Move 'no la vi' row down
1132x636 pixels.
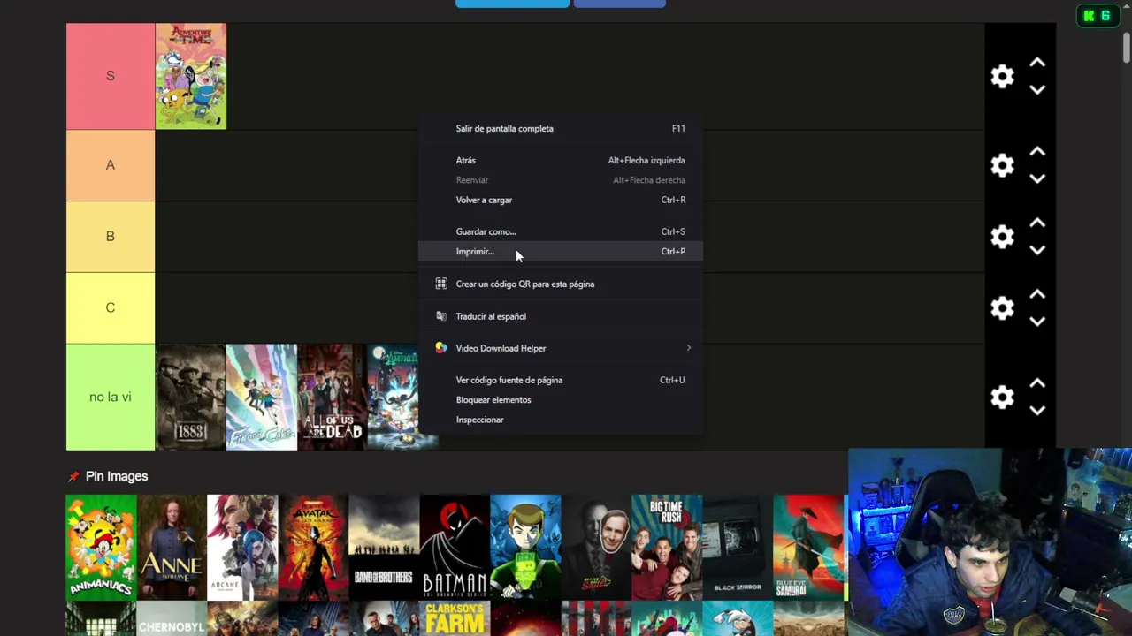(x=1037, y=411)
